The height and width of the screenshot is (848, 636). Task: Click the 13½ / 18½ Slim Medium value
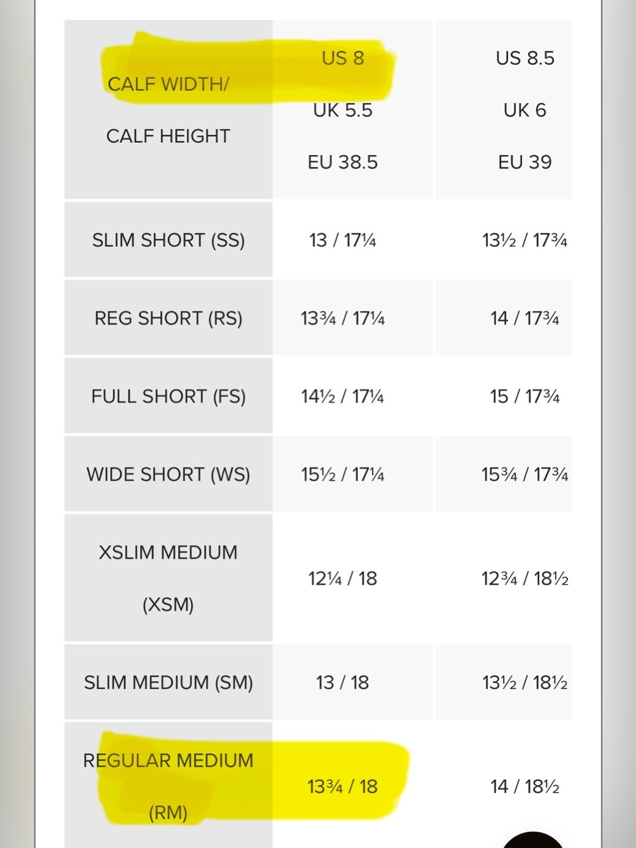[x=525, y=683]
